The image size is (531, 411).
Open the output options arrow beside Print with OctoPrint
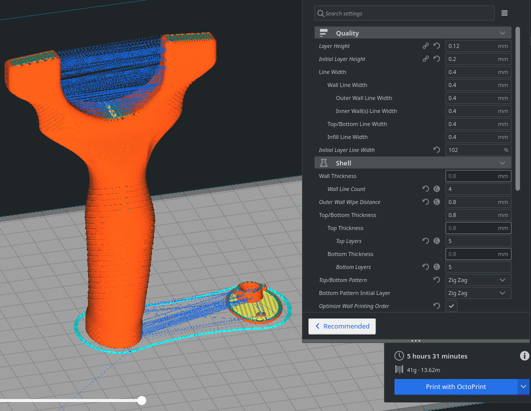[524, 387]
